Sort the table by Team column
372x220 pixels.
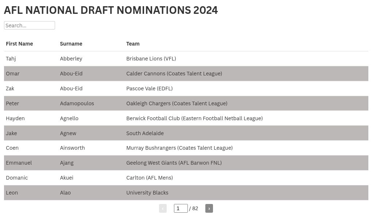pos(133,44)
